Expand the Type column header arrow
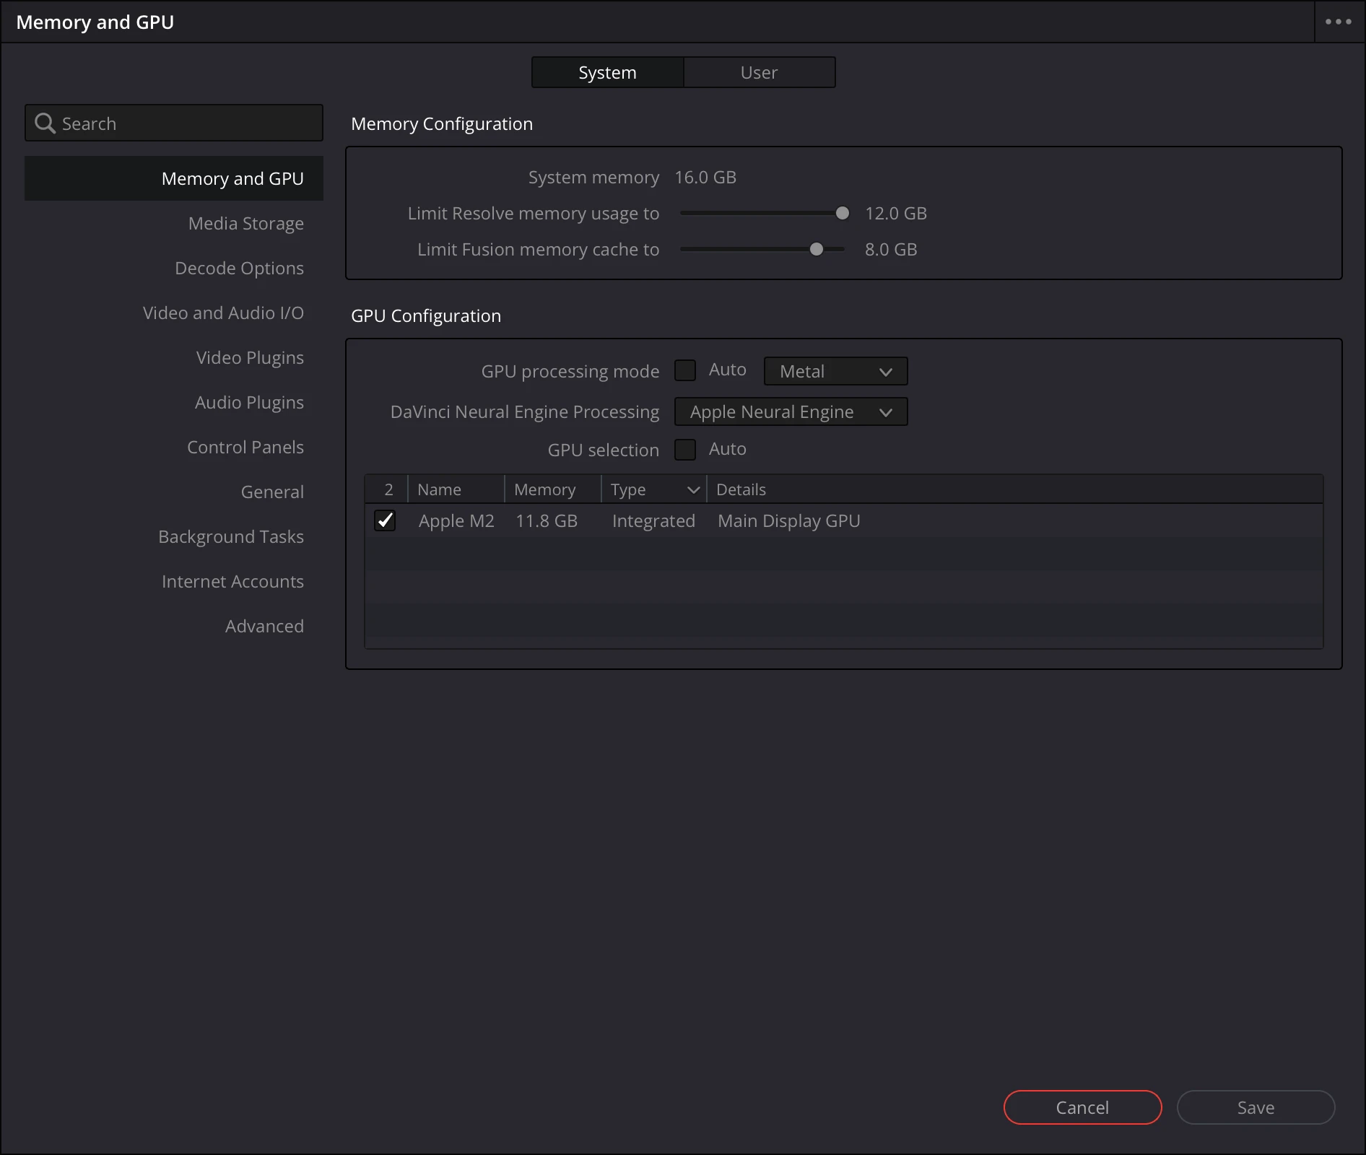 click(693, 490)
